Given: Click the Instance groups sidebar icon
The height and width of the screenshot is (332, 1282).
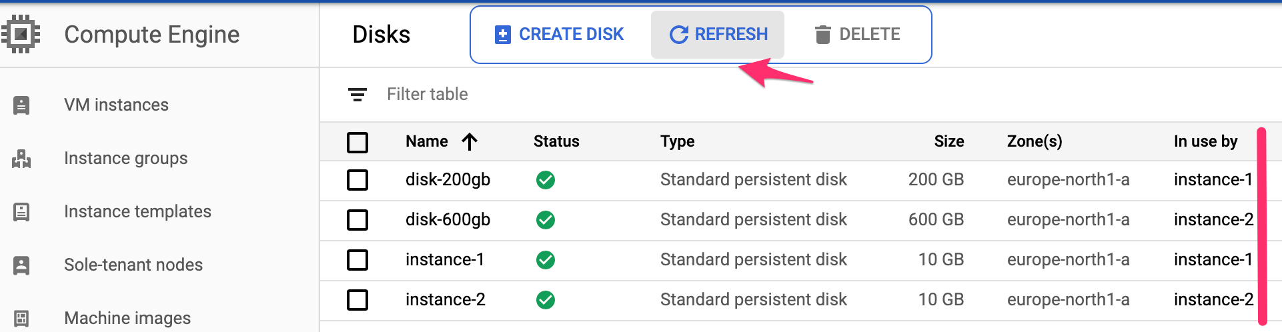Looking at the screenshot, I should point(21,159).
